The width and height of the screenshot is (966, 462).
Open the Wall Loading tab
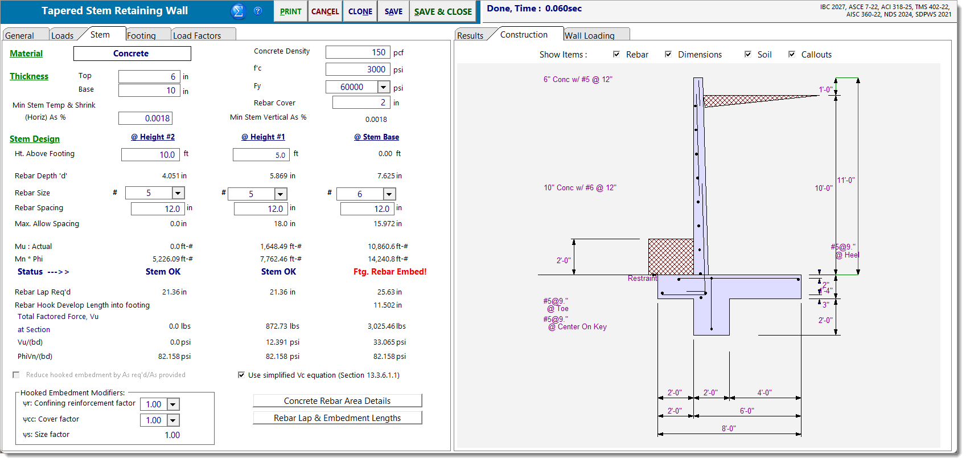pos(589,35)
